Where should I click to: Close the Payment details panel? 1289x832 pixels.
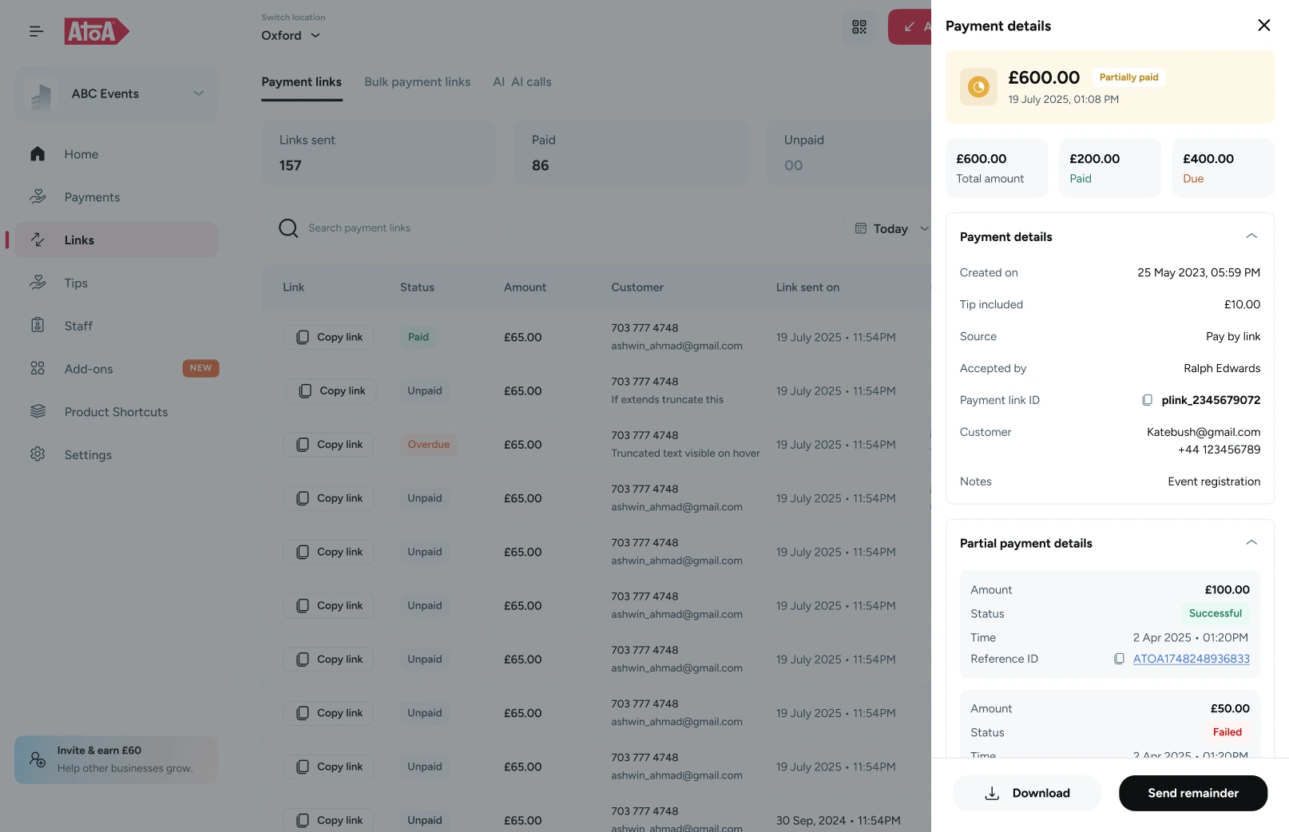click(1263, 26)
